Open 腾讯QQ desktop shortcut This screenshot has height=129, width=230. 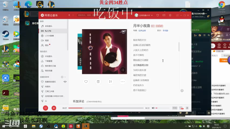(222, 21)
